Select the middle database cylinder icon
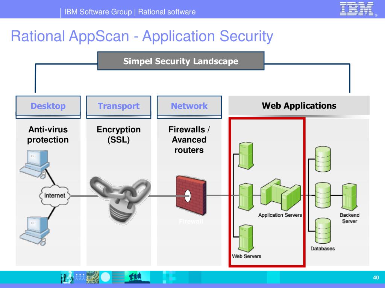 pos(323,195)
